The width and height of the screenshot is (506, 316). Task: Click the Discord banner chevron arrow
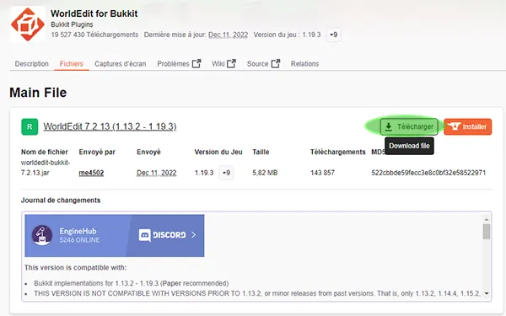[x=193, y=235]
